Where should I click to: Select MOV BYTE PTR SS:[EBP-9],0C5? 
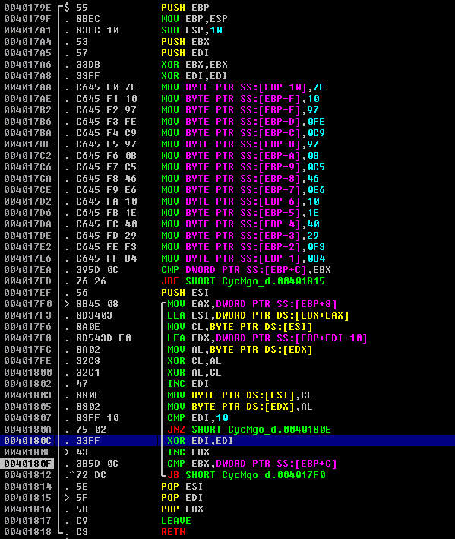coord(243,167)
